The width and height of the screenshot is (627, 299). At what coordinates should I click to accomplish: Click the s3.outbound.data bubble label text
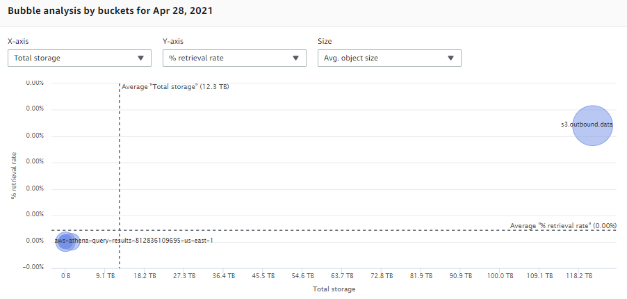pos(587,124)
